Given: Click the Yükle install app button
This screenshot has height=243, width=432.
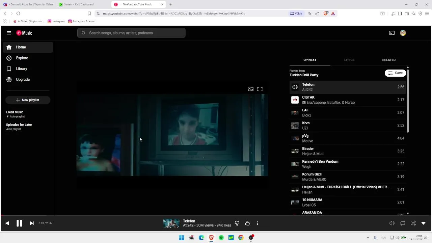Looking at the screenshot, I should click(296, 13).
